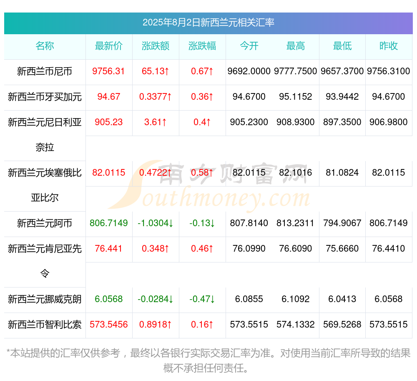Select the change value 3.61↑

pos(155,122)
